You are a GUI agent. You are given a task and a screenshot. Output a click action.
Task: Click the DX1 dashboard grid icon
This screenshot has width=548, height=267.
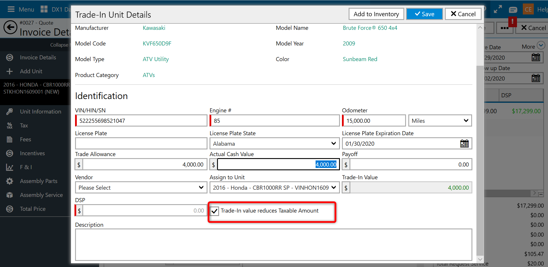(44, 9)
